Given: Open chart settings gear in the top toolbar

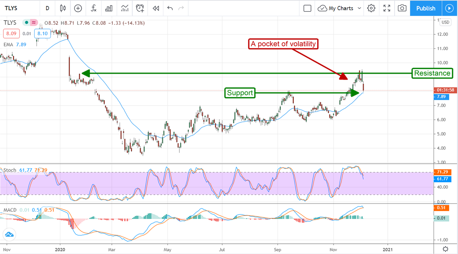Looking at the screenshot, I should pos(371,8).
